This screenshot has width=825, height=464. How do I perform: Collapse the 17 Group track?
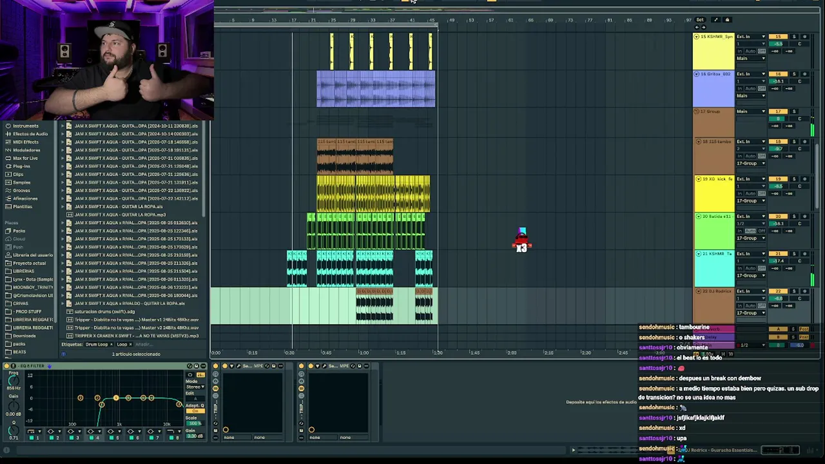pos(696,111)
